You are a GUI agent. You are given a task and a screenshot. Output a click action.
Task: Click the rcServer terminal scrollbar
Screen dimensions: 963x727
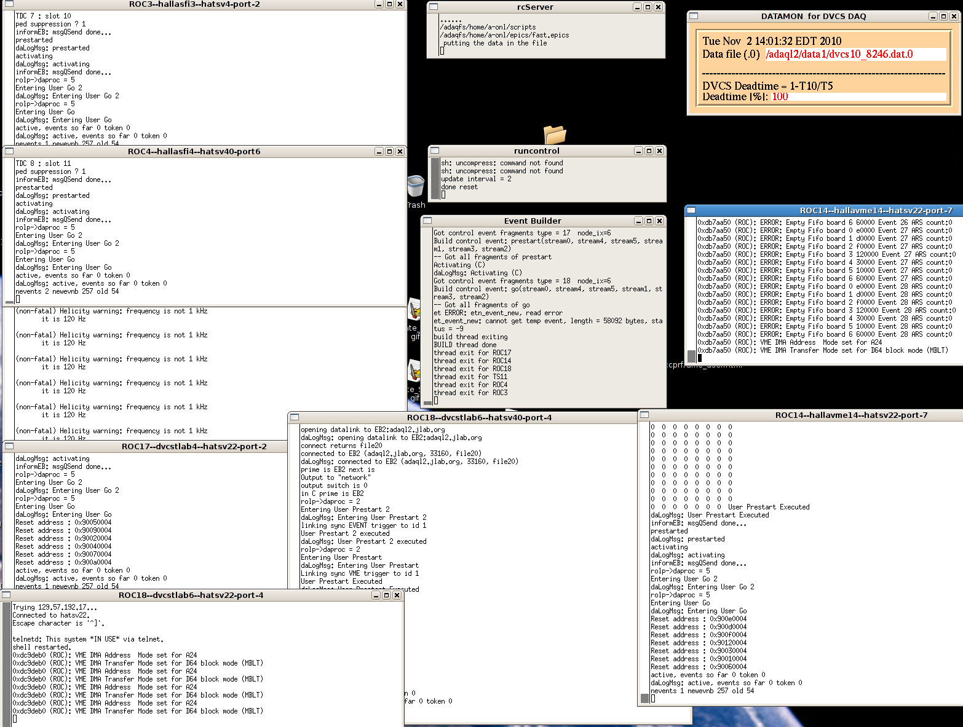point(434,35)
